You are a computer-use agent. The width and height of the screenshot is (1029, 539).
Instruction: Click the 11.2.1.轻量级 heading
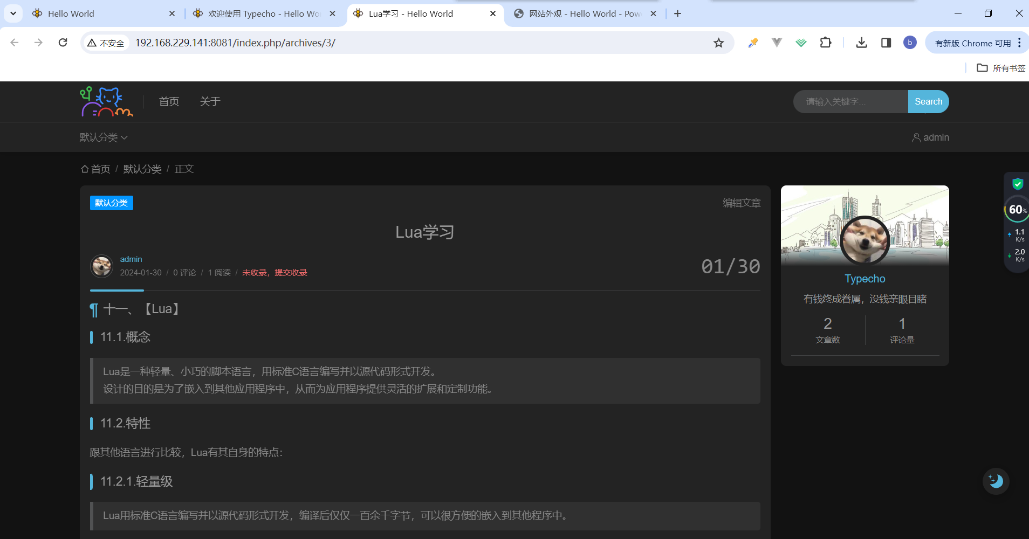(136, 481)
